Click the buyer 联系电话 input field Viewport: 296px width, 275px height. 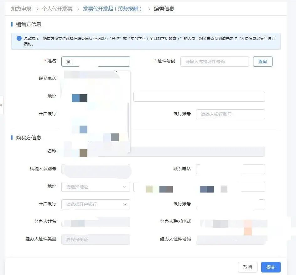230,169
